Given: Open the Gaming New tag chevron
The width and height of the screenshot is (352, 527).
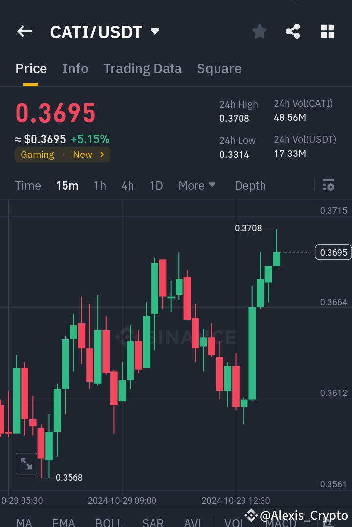Looking at the screenshot, I should [102, 154].
